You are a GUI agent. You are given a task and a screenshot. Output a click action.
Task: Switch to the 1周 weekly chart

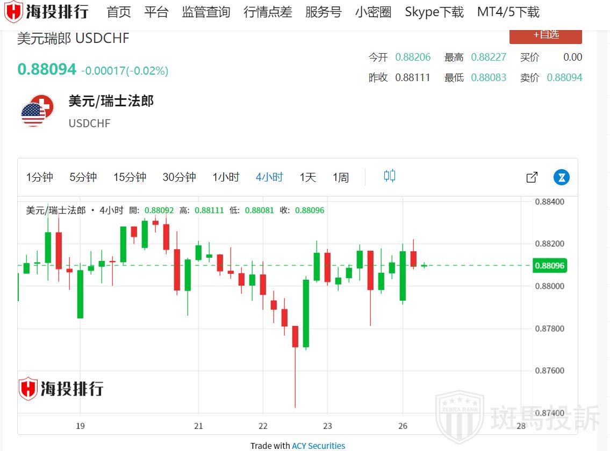341,177
